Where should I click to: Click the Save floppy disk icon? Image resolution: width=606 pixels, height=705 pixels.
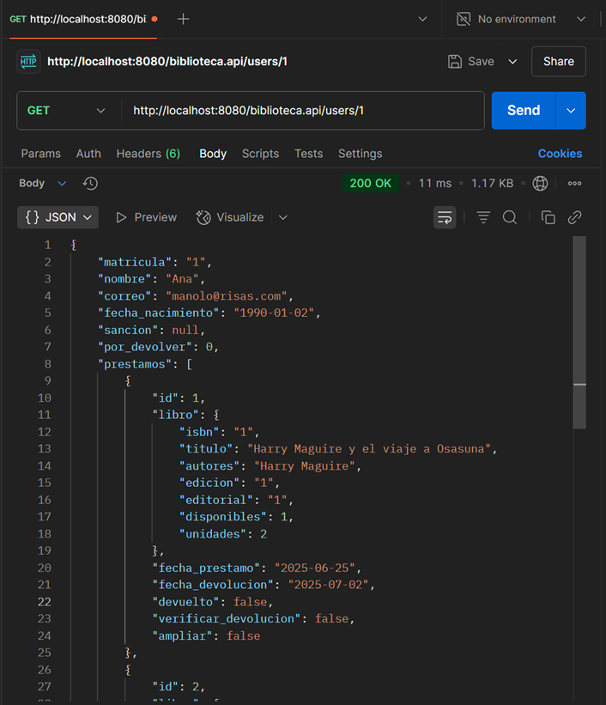455,61
